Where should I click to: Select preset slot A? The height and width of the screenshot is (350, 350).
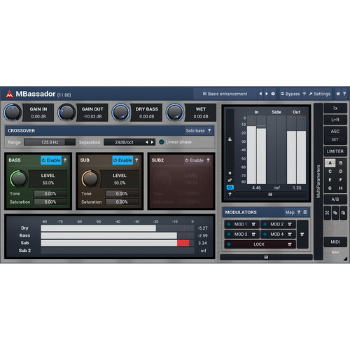click(330, 163)
